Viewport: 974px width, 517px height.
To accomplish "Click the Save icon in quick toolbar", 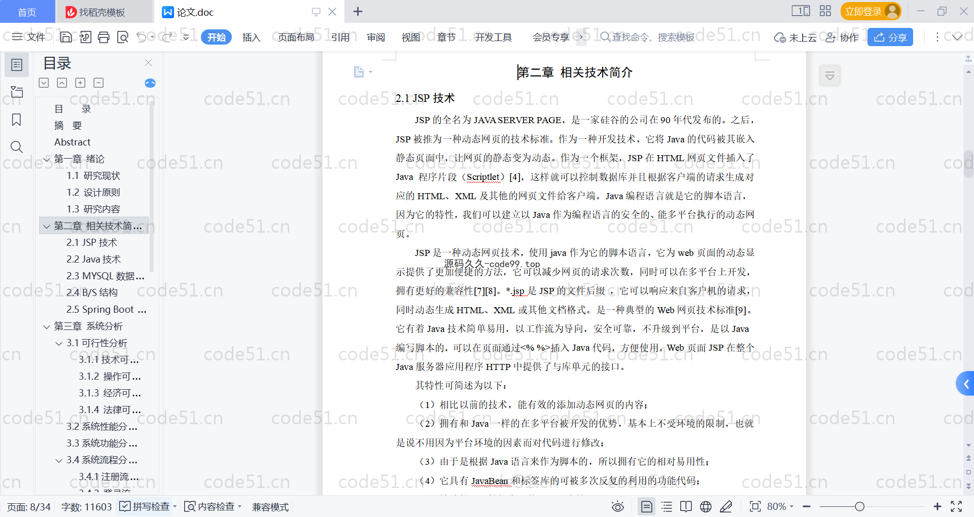I will pos(66,37).
